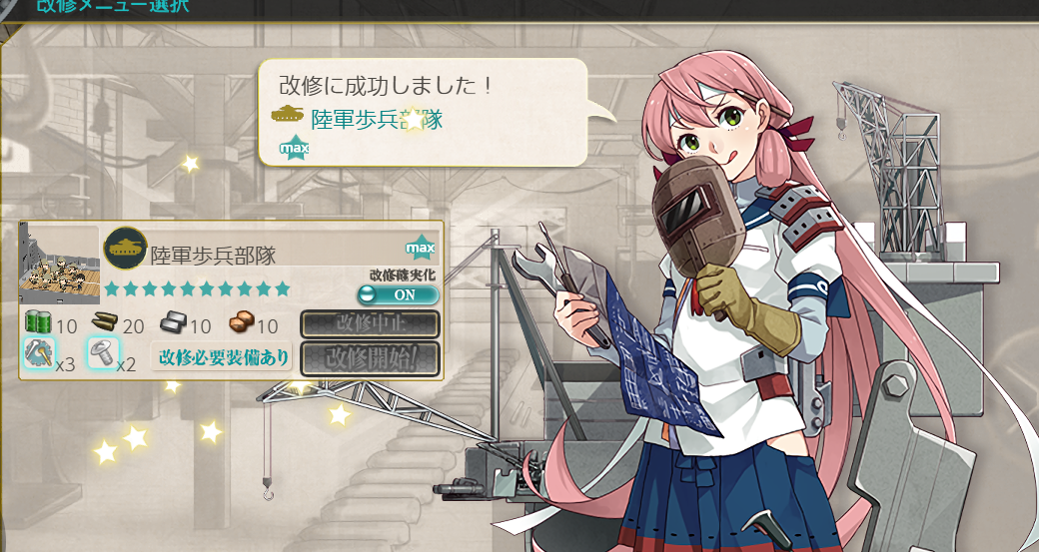Click the improvement screw icon

point(103,352)
